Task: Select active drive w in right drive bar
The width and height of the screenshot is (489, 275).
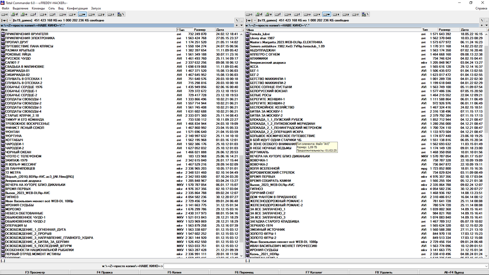Action: pos(326,14)
